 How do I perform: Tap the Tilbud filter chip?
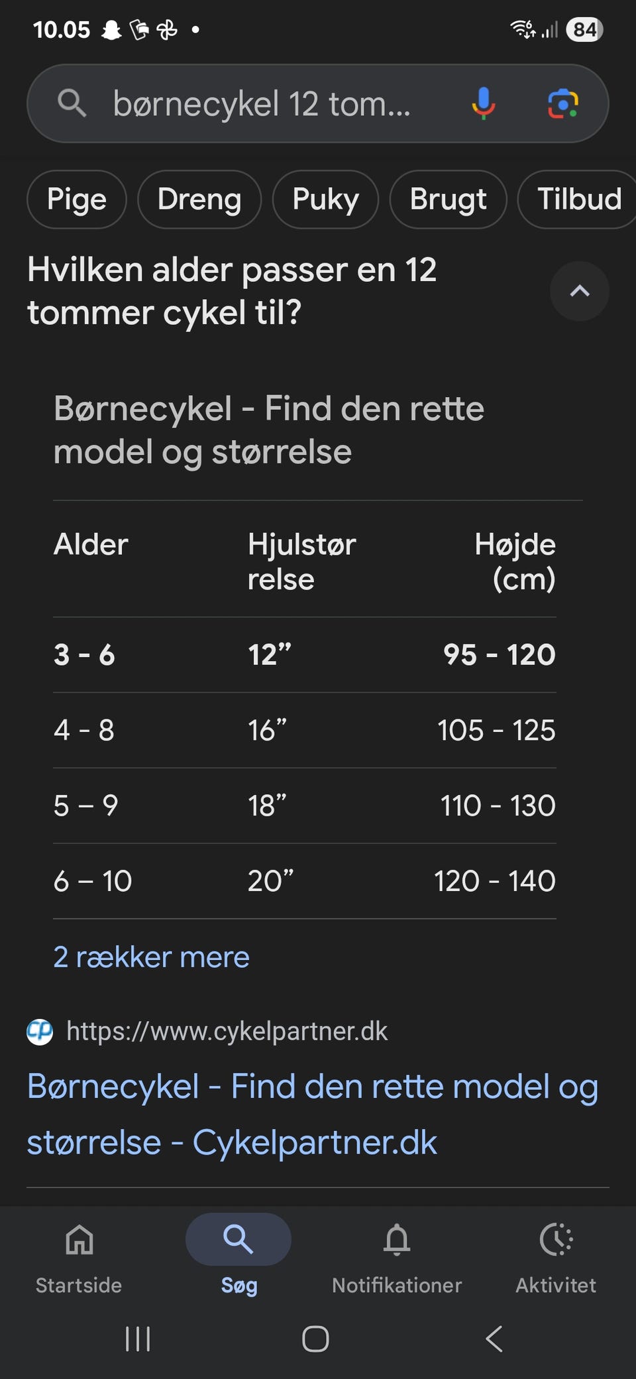pyautogui.click(x=578, y=199)
